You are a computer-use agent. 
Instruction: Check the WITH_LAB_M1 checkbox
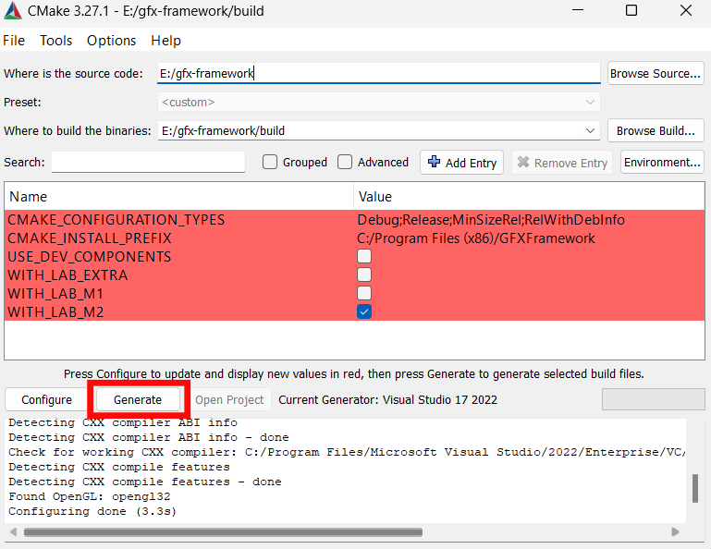[x=364, y=293]
